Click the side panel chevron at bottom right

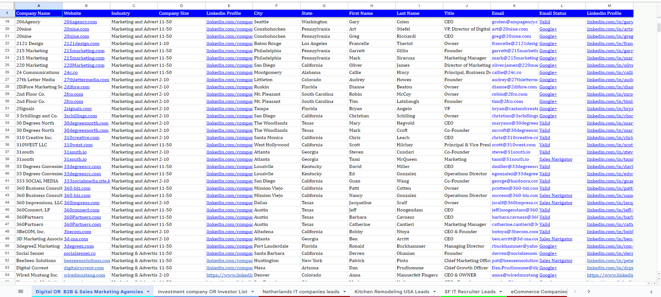pos(651,292)
